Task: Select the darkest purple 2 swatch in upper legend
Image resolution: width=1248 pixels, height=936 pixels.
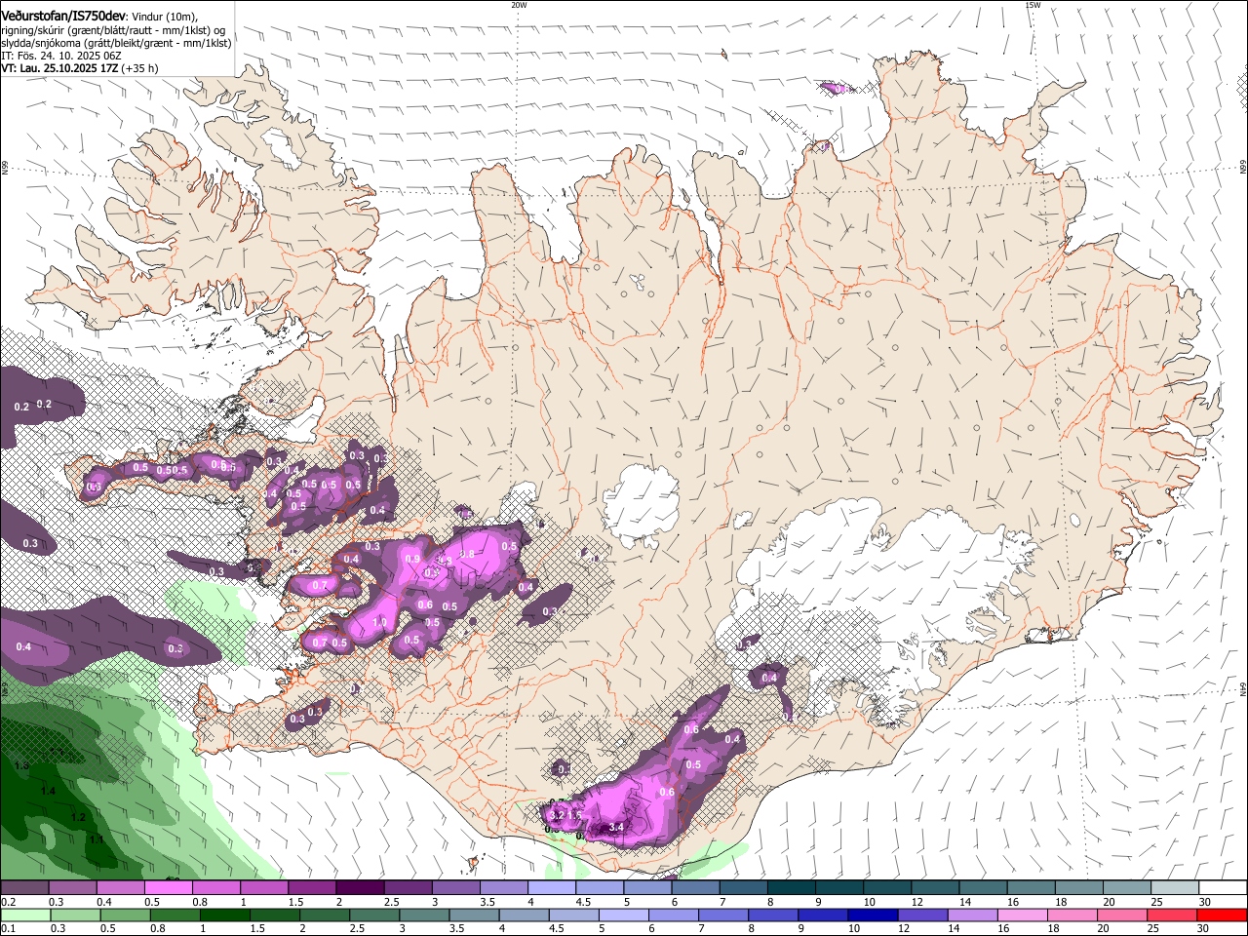Action: [359, 887]
